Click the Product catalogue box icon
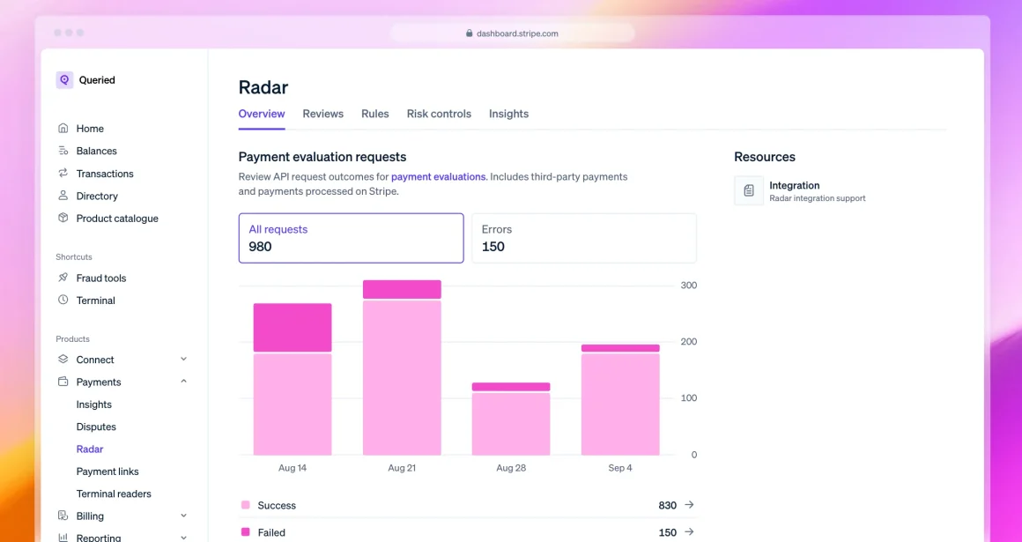Viewport: 1022px width, 542px height. (x=63, y=218)
